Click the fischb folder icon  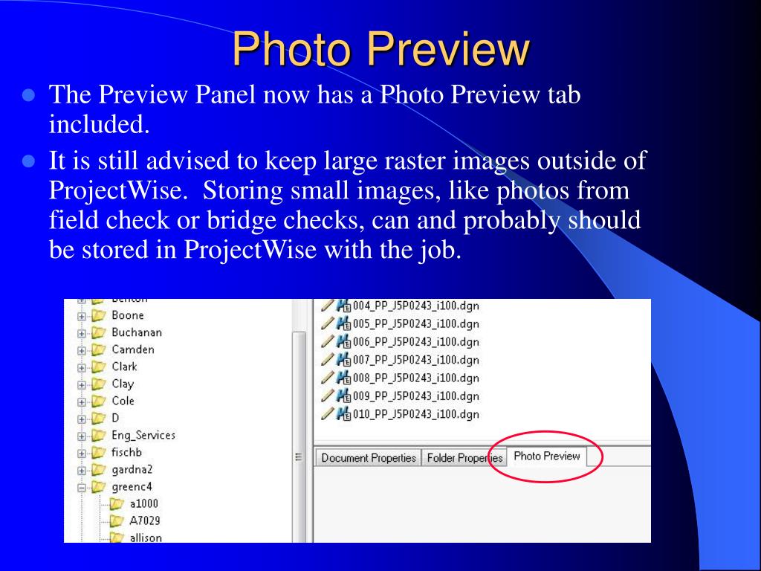tap(99, 453)
